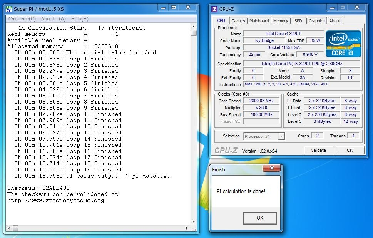
Task: Click the OK button in CPU-Z
Action: (x=350, y=150)
